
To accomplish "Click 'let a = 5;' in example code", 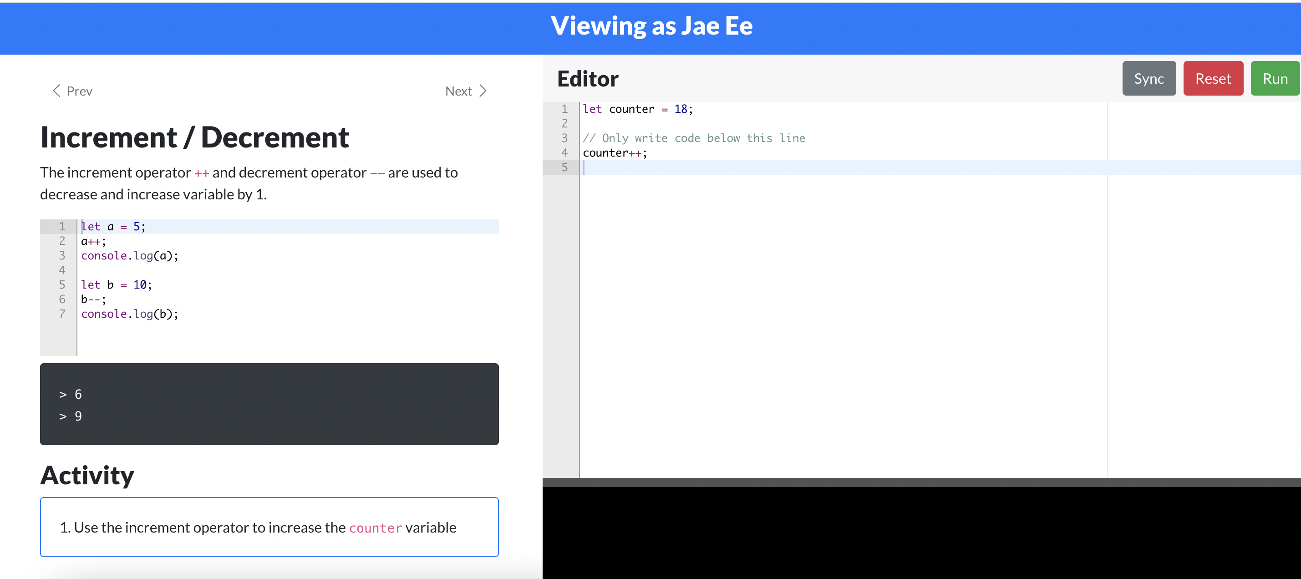I will pos(113,226).
